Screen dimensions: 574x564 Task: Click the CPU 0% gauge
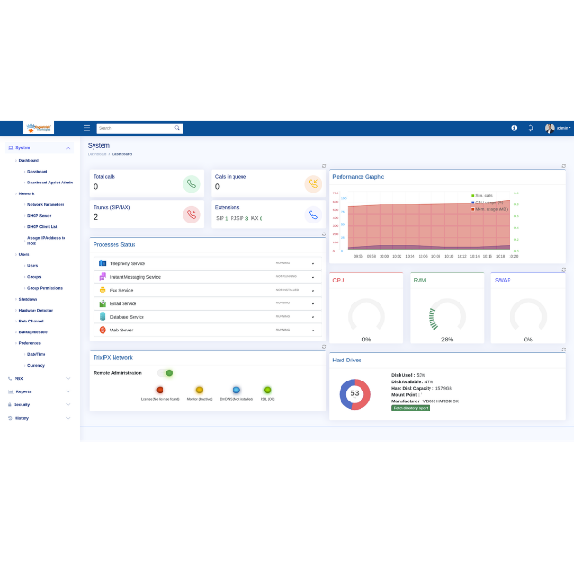(366, 316)
